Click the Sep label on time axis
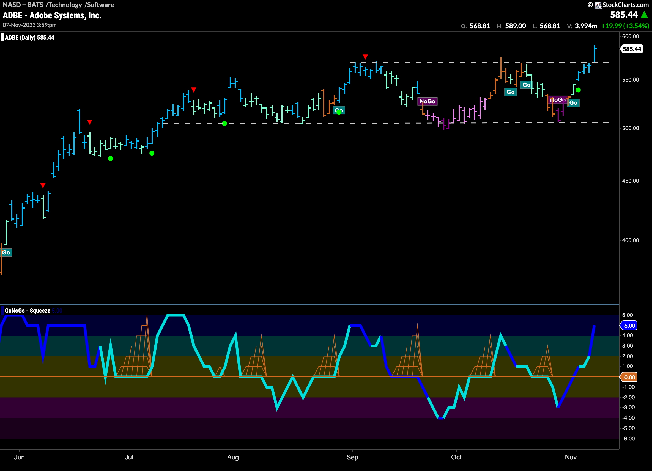Image resolution: width=652 pixels, height=471 pixels. (352, 457)
